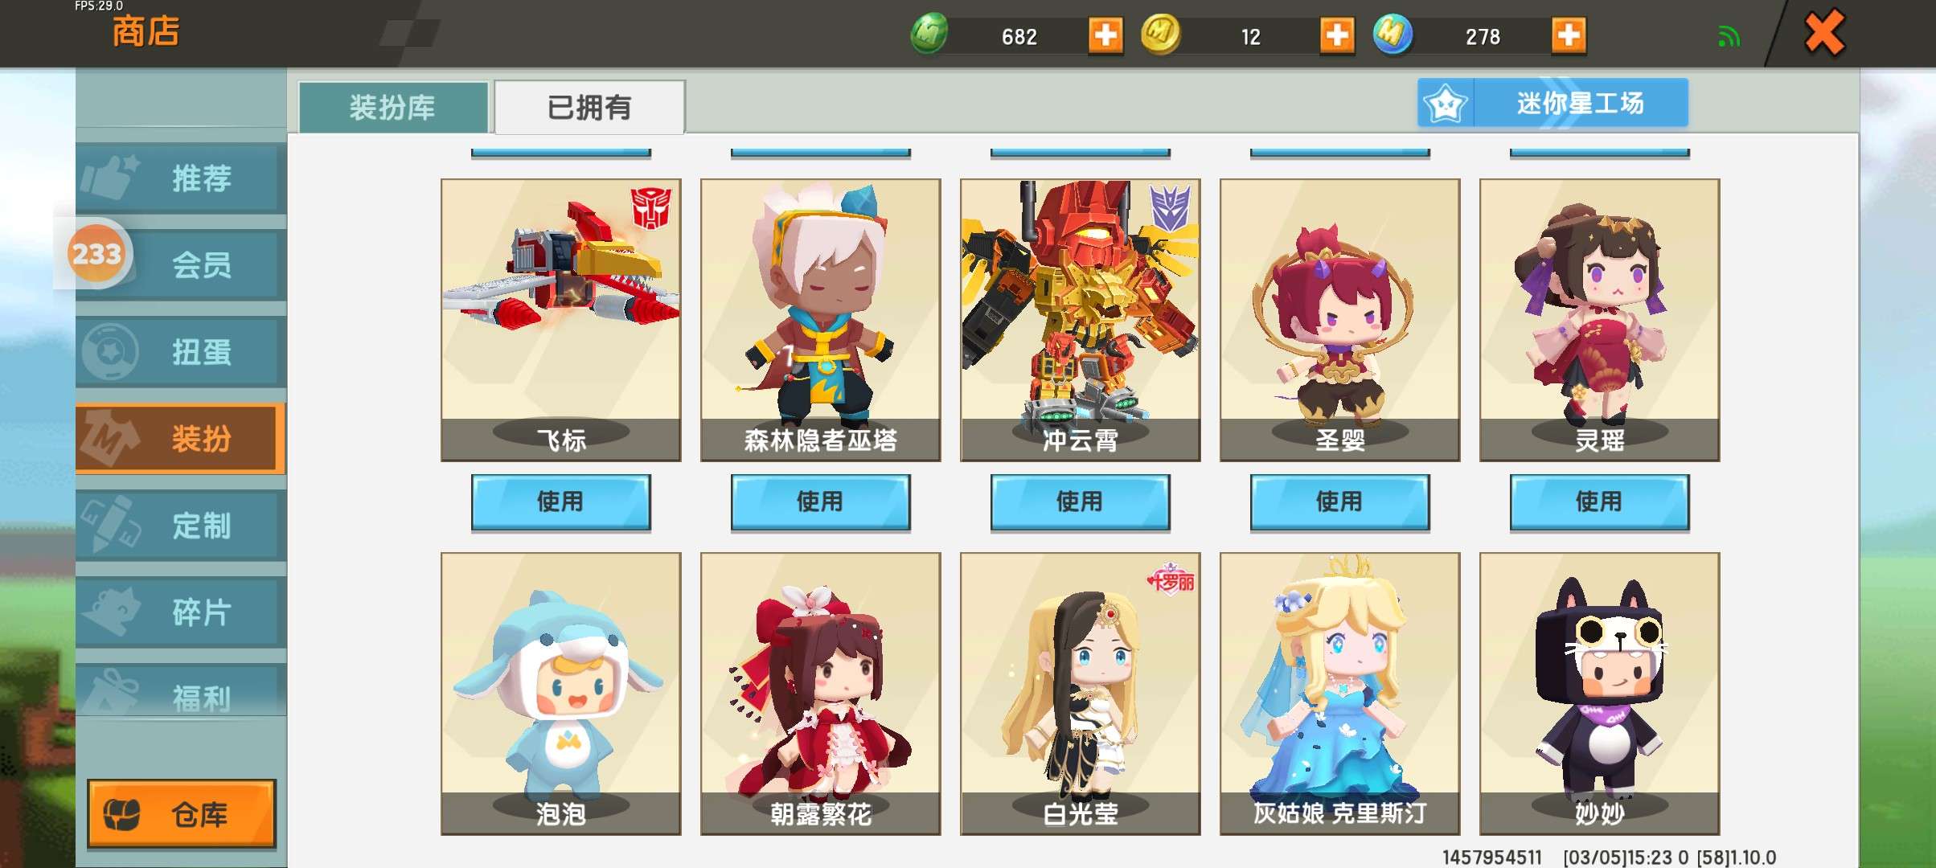
Task: Open the 推荐 sidebar category
Action: 181,178
